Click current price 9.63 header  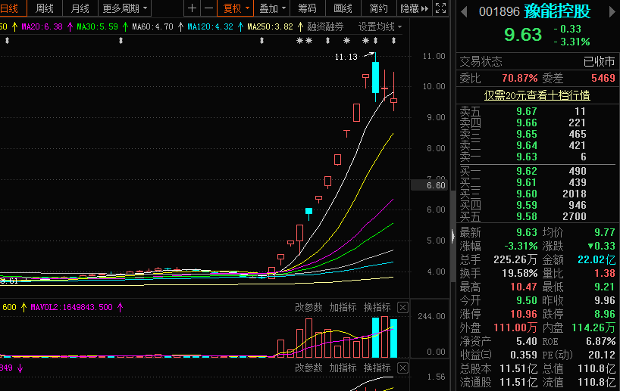point(523,35)
